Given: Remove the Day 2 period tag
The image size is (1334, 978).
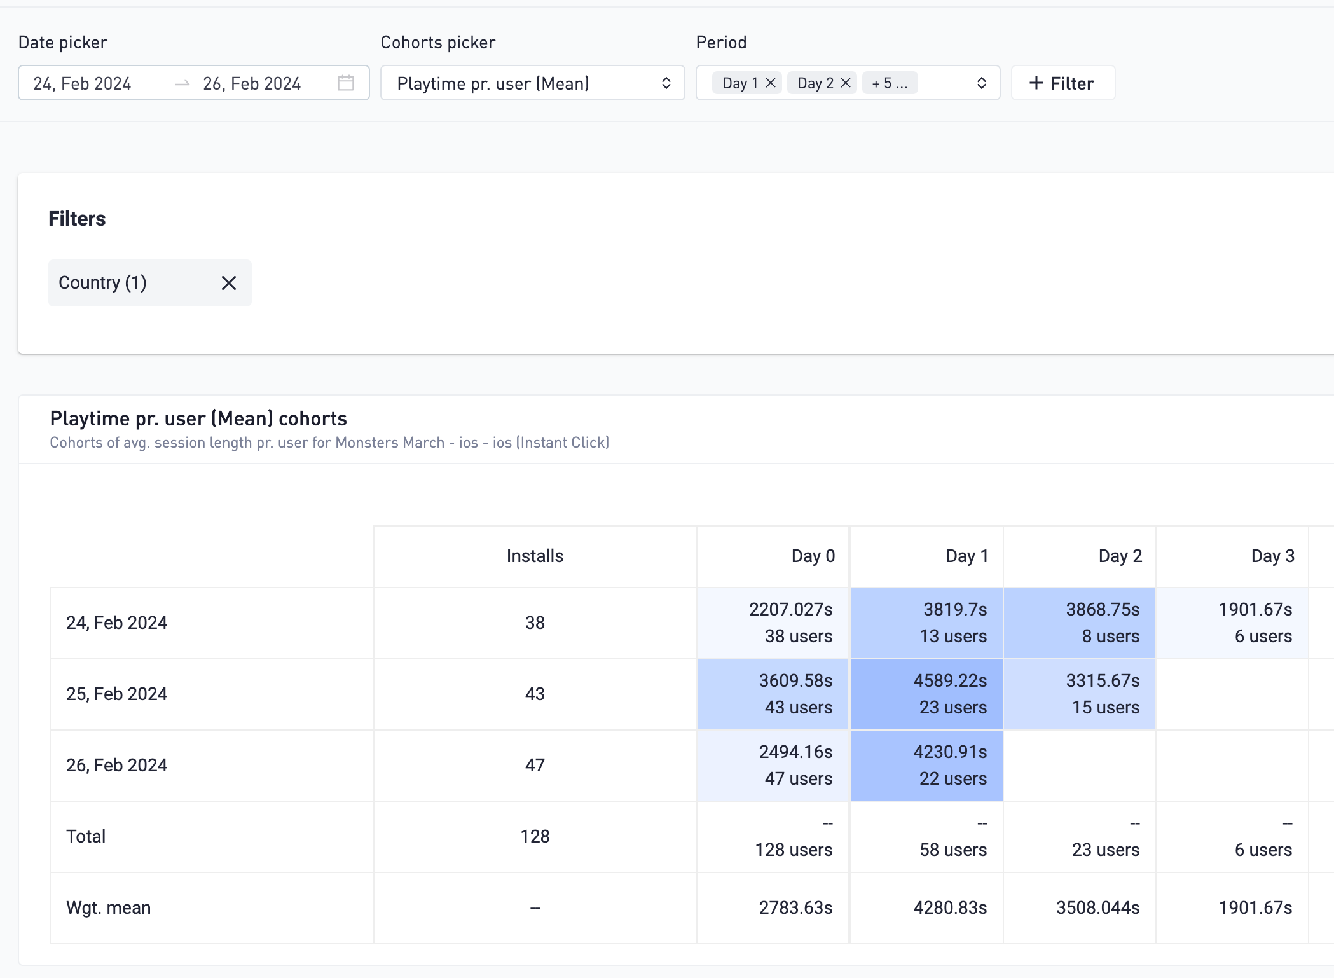Looking at the screenshot, I should pyautogui.click(x=846, y=83).
